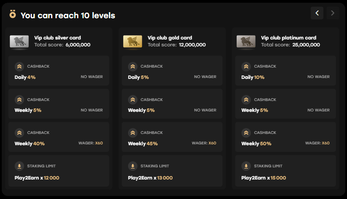
Task: Click silver card staking limit download icon
Action: [x=19, y=166]
